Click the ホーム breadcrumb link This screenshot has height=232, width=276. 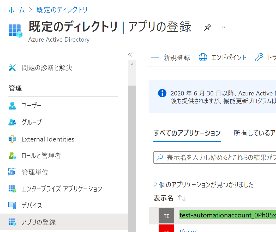click(16, 10)
